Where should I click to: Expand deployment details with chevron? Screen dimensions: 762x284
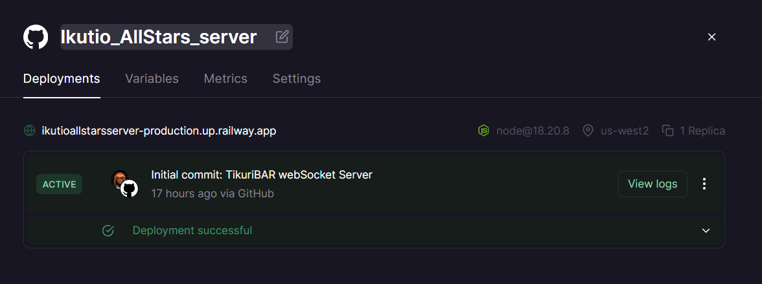click(x=706, y=230)
